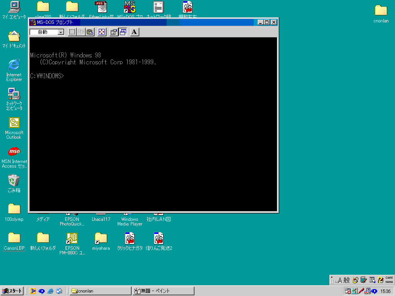Select the MSN Internet Access desktop icon
Image resolution: width=395 pixels, height=296 pixels.
tap(14, 157)
